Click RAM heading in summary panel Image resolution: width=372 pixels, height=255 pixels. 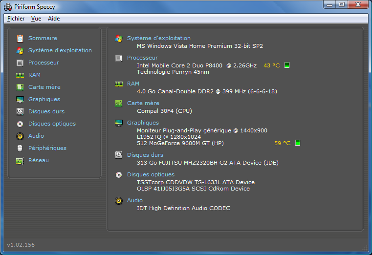tap(133, 84)
